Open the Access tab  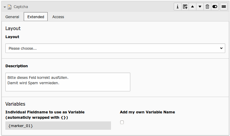[x=58, y=17]
